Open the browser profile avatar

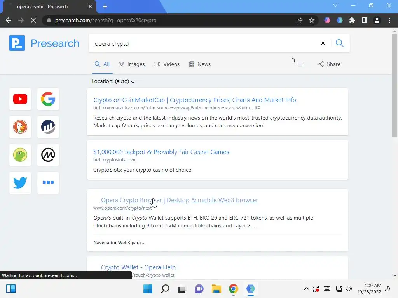tap(377, 20)
